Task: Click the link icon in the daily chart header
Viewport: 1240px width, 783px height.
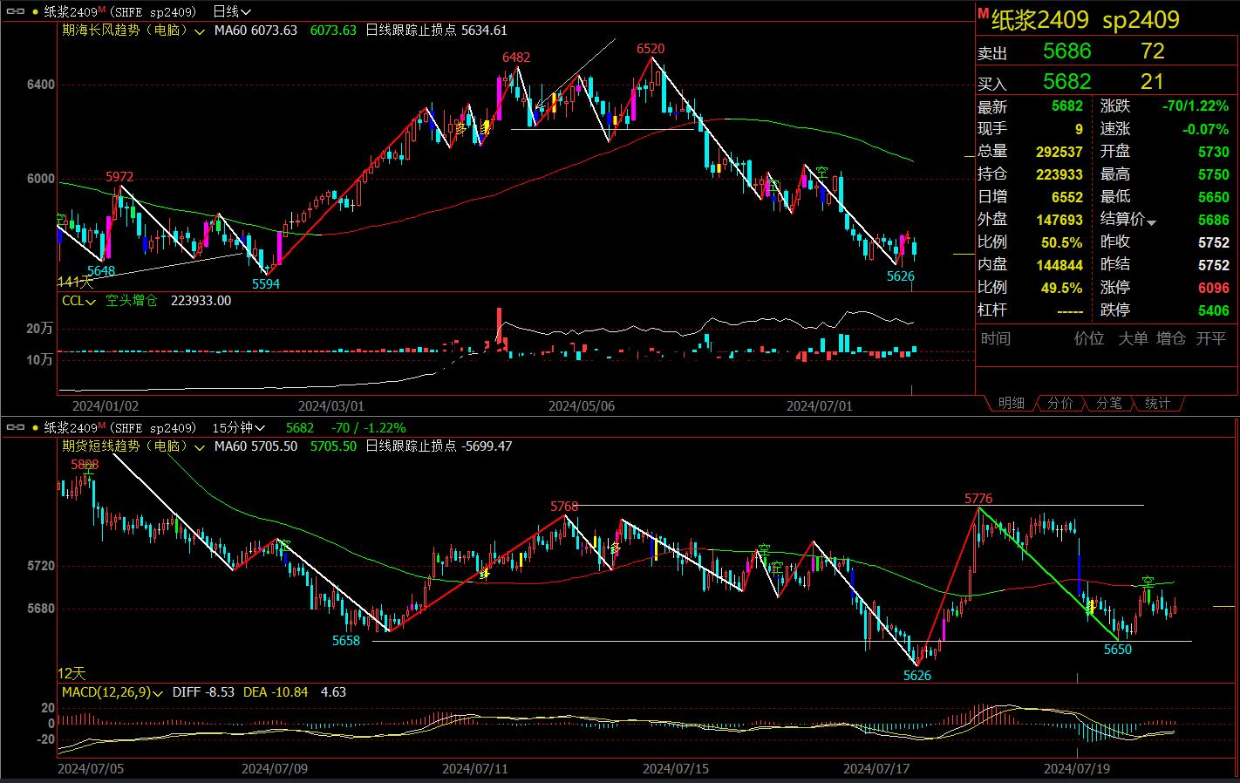Action: pyautogui.click(x=15, y=12)
